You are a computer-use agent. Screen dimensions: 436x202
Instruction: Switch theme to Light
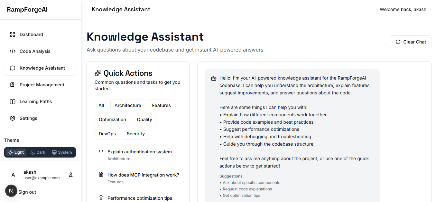coord(16,152)
